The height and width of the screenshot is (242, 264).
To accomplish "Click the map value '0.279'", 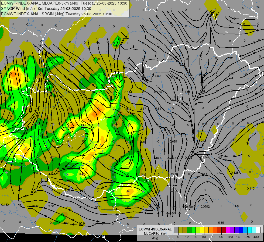I will click(x=158, y=92).
